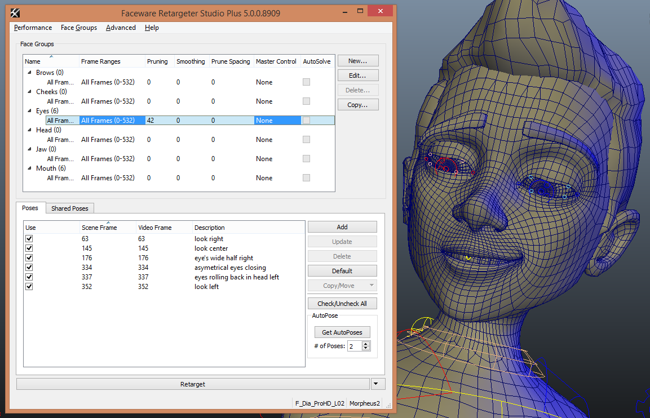Open the Performance menu
Screen dimensions: 650x418
pyautogui.click(x=33, y=27)
